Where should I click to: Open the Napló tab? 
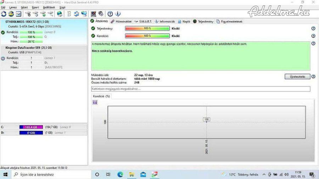click(184, 22)
